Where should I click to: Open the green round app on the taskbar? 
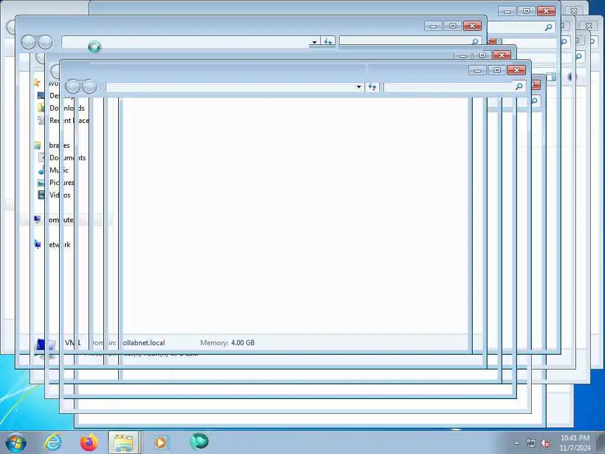click(x=199, y=442)
